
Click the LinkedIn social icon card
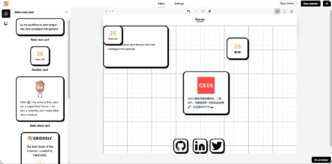pyautogui.click(x=200, y=146)
